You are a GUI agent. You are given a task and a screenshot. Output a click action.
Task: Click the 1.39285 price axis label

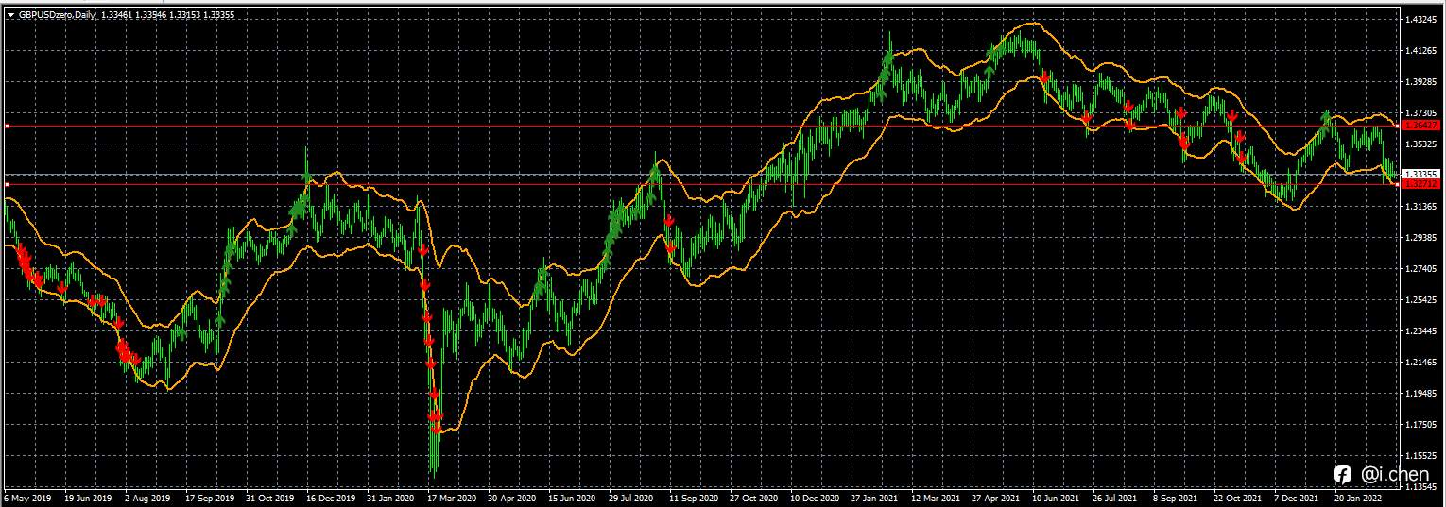1421,82
